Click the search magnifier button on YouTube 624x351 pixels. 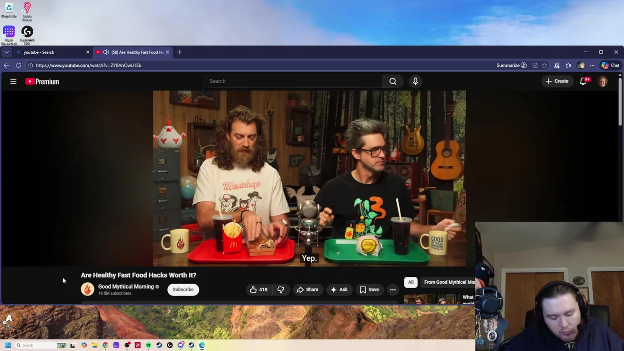click(393, 81)
